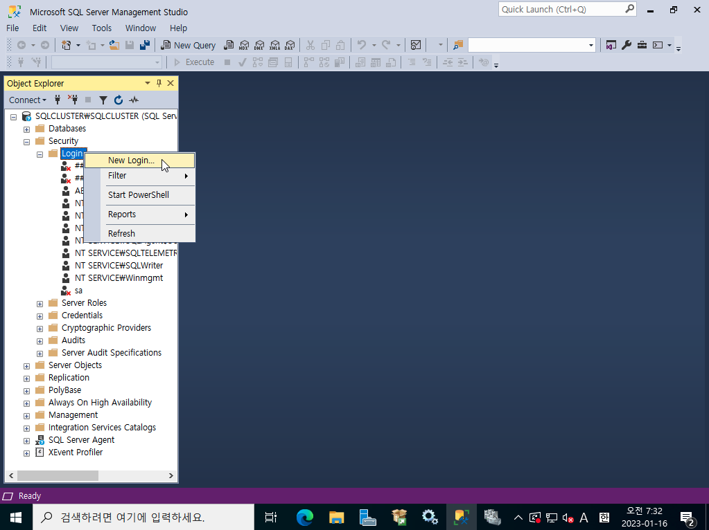
Task: Open an Analysis Services MDX Query
Action: pos(244,45)
